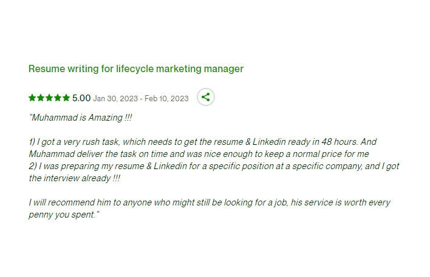
Task: Click 'the interview already !!!' text
Action: coord(75,178)
